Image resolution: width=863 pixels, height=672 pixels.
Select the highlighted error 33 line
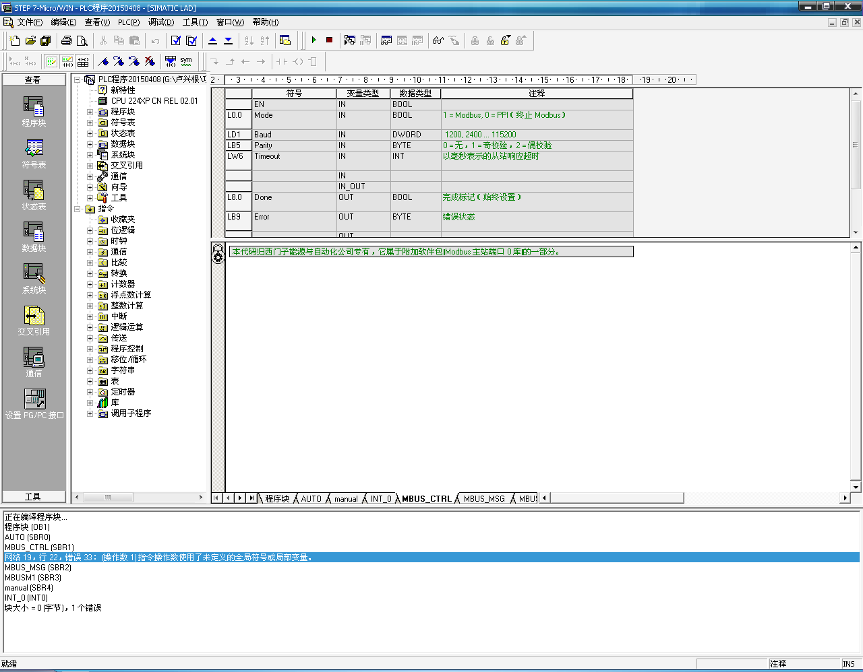[x=431, y=558]
